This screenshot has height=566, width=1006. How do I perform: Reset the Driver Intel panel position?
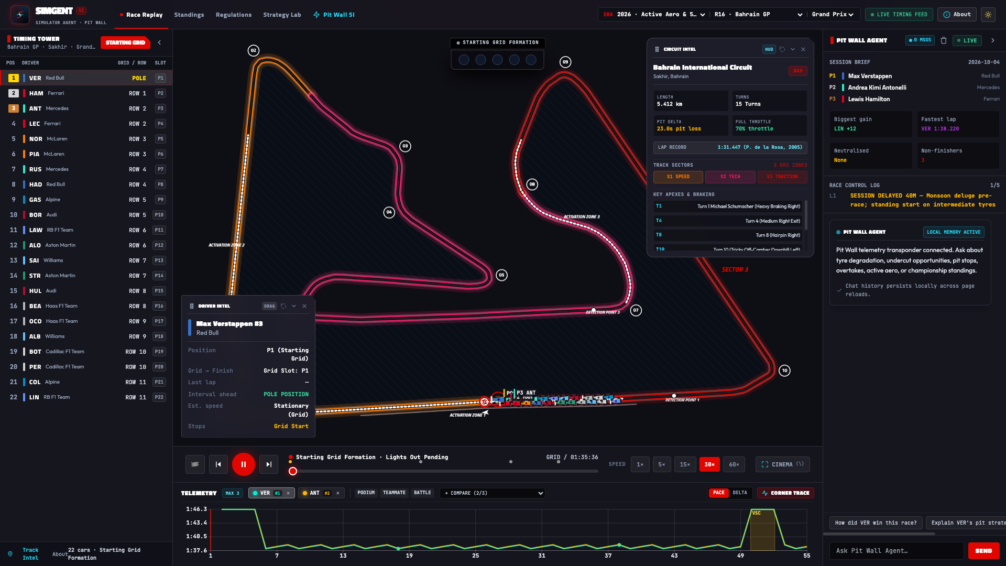click(283, 306)
